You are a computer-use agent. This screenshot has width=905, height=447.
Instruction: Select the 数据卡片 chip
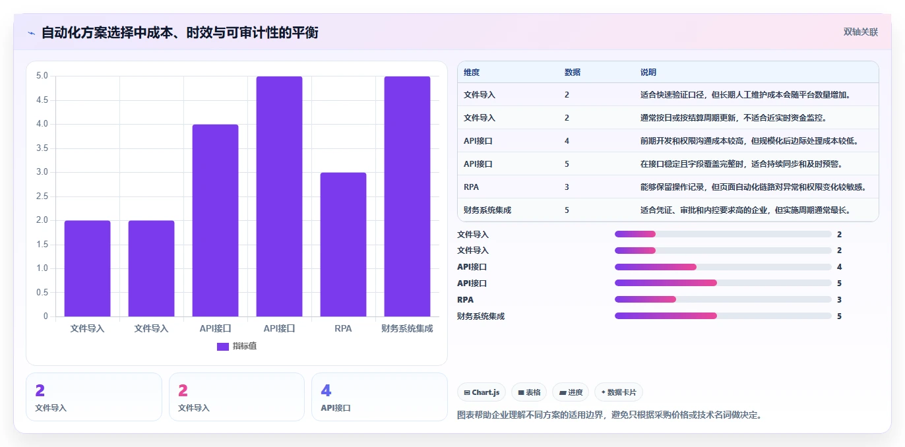[619, 392]
